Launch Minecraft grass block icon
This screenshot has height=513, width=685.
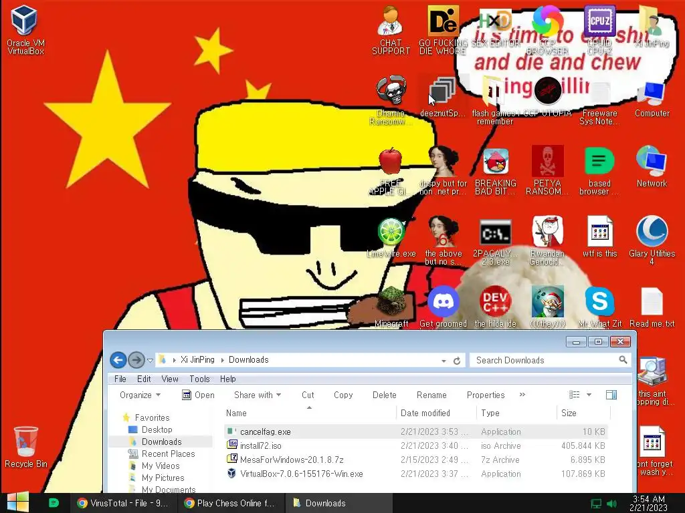[391, 307]
